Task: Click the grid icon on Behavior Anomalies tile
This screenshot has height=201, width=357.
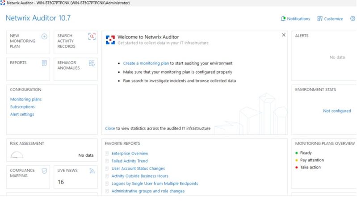Action: 92,63
